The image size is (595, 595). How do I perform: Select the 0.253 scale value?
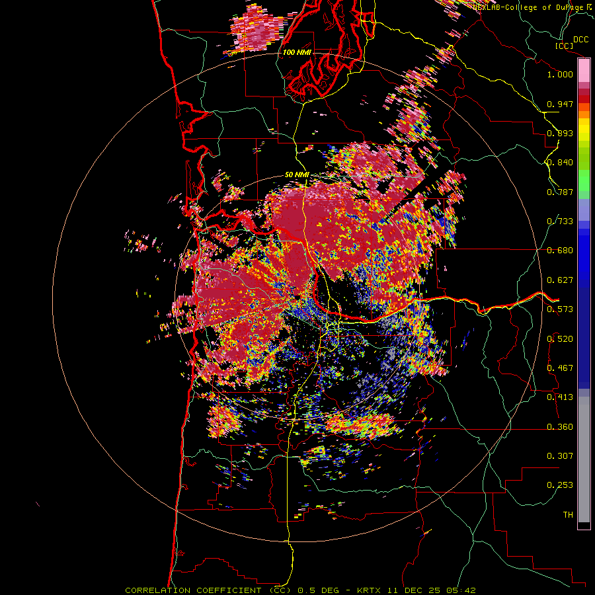pos(560,485)
